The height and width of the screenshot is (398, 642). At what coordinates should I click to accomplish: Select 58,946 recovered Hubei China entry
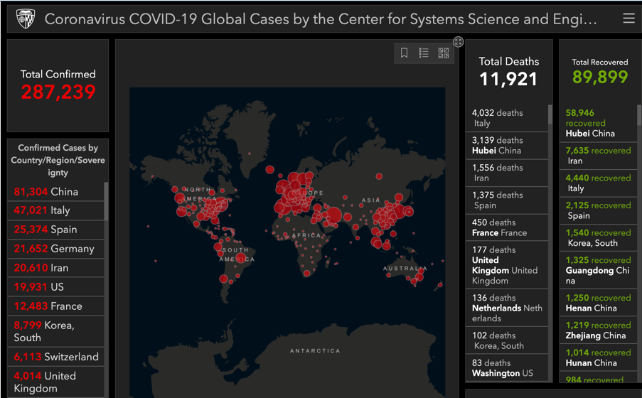(598, 123)
